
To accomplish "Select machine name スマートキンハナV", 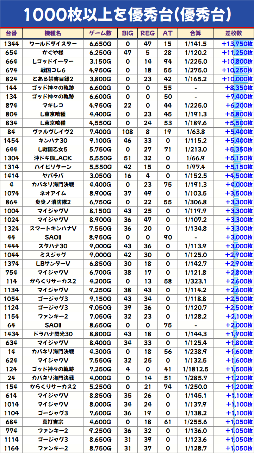I will point(53,229).
